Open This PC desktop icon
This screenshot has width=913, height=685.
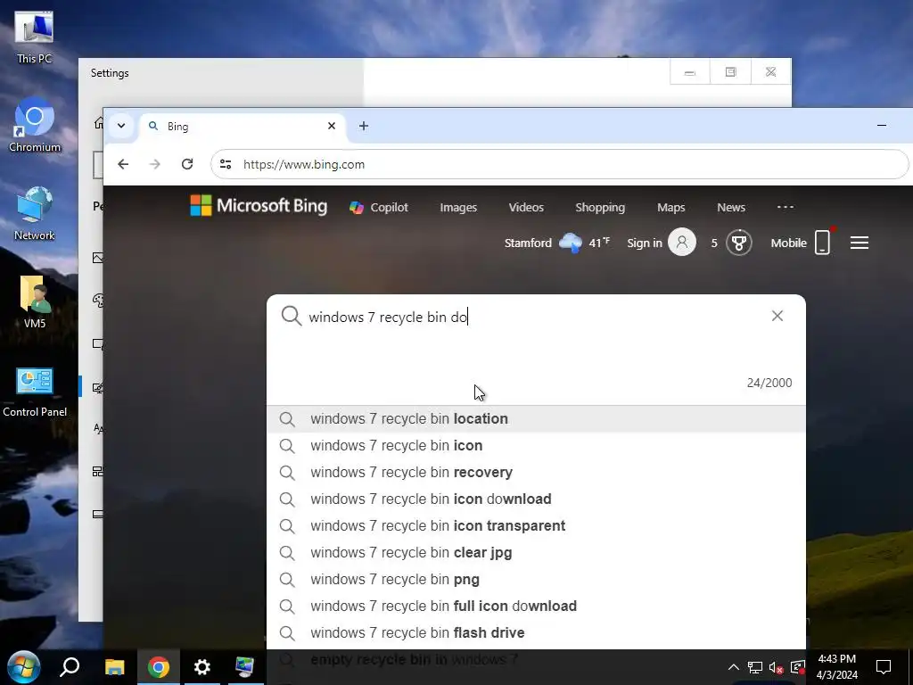click(34, 36)
